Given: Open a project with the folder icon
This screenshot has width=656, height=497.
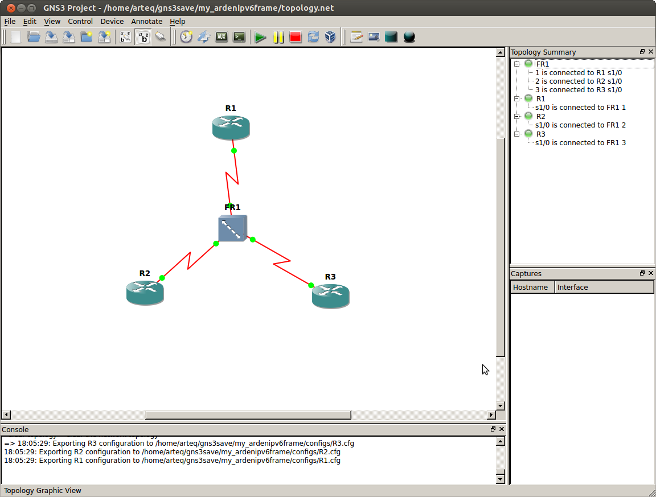Looking at the screenshot, I should click(x=34, y=37).
